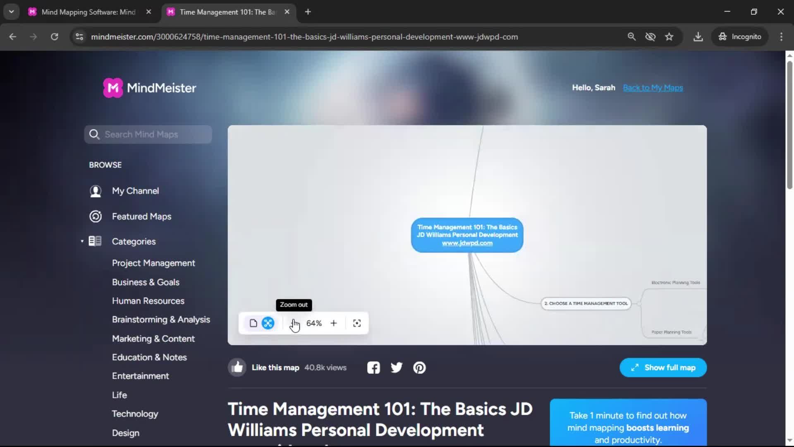
Task: Browse Technology category
Action: click(135, 414)
